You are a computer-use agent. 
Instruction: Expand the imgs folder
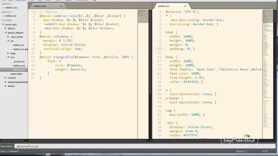8,53
